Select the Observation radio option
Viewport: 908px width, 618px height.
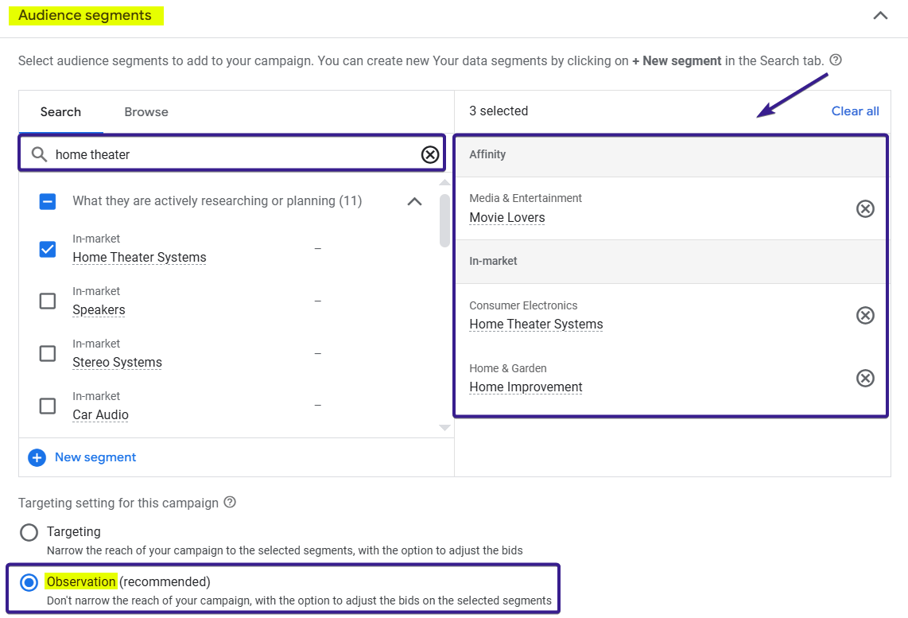[29, 582]
